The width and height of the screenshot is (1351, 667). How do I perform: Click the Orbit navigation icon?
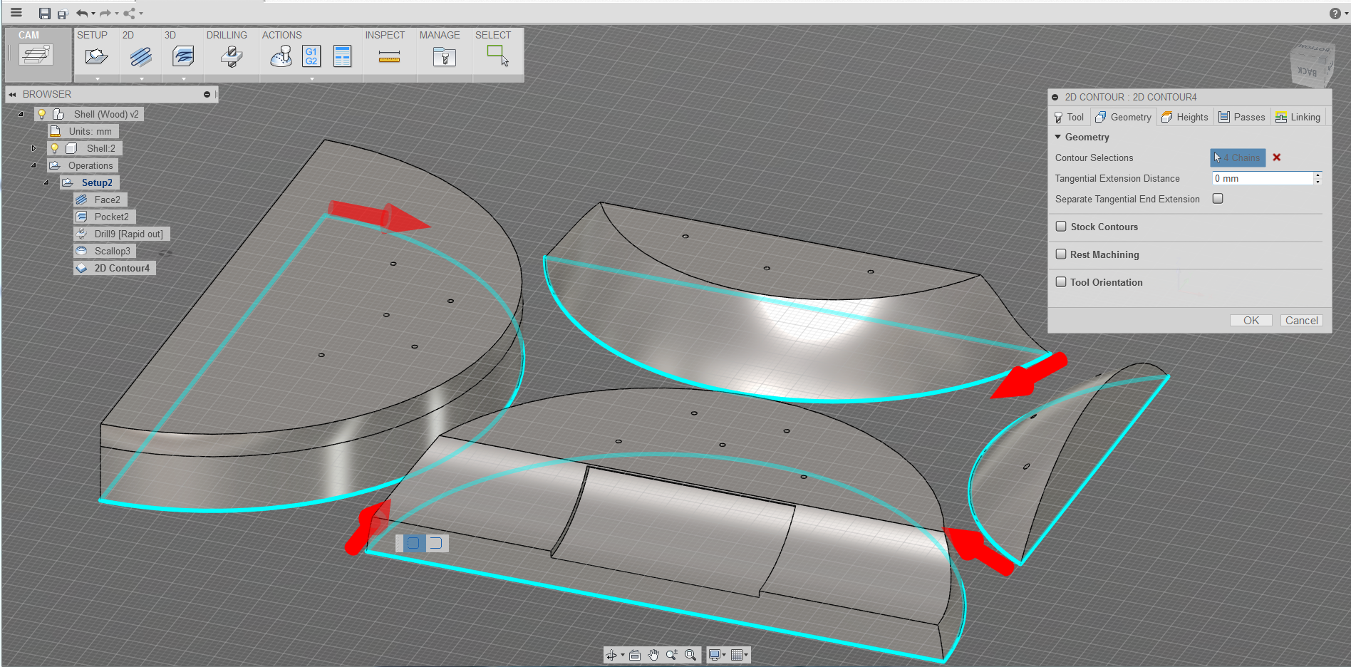coord(611,655)
